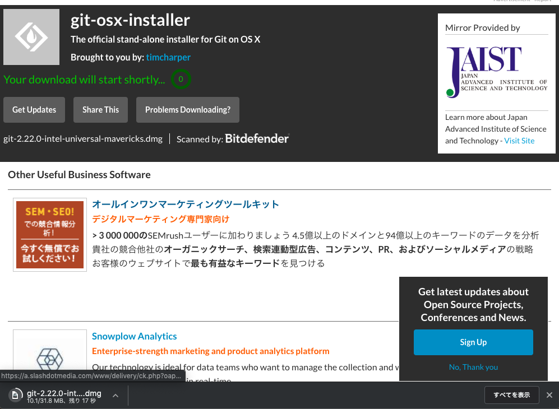
Task: Click the git-2.22.0 download progress item
Action: click(64, 394)
